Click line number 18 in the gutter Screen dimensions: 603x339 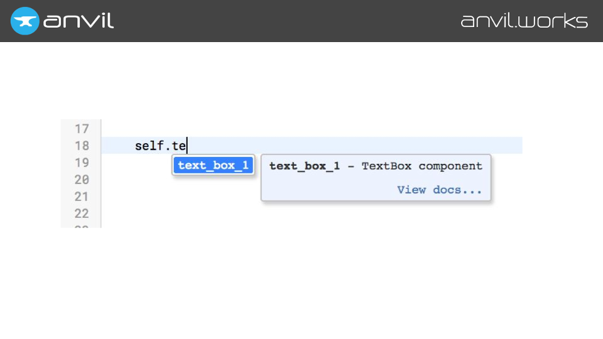82,146
